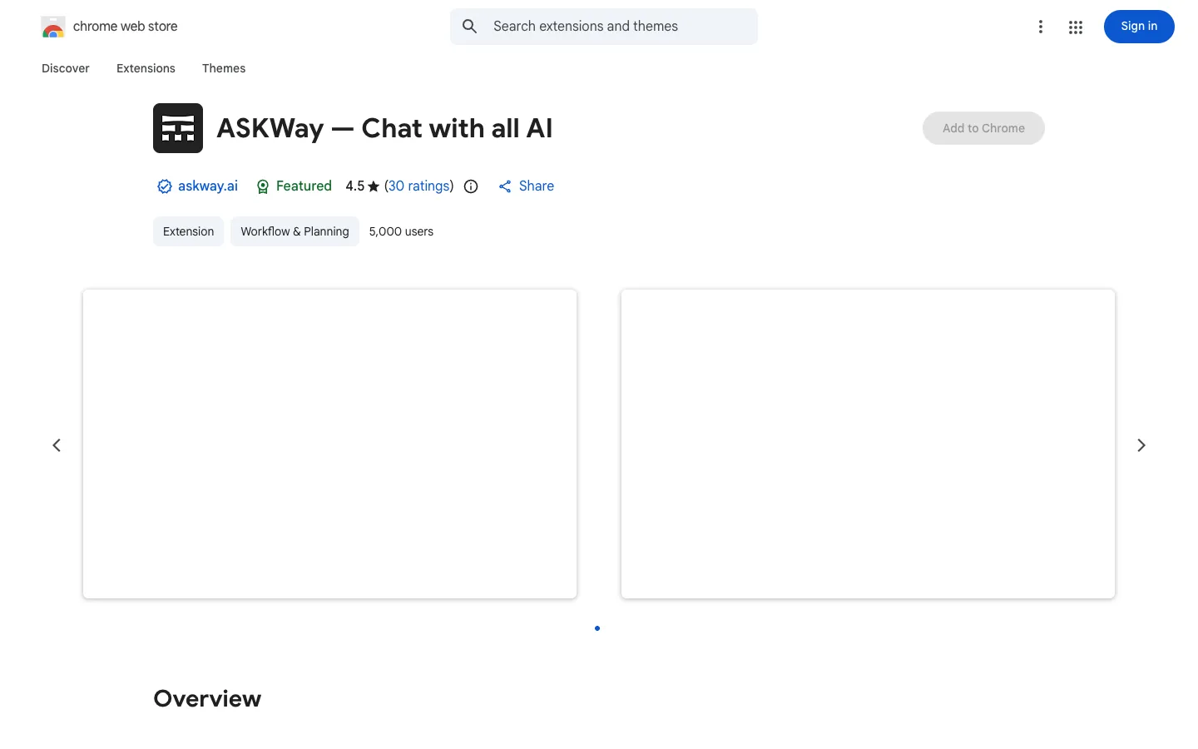Open the three-dot more options menu

coord(1041,27)
